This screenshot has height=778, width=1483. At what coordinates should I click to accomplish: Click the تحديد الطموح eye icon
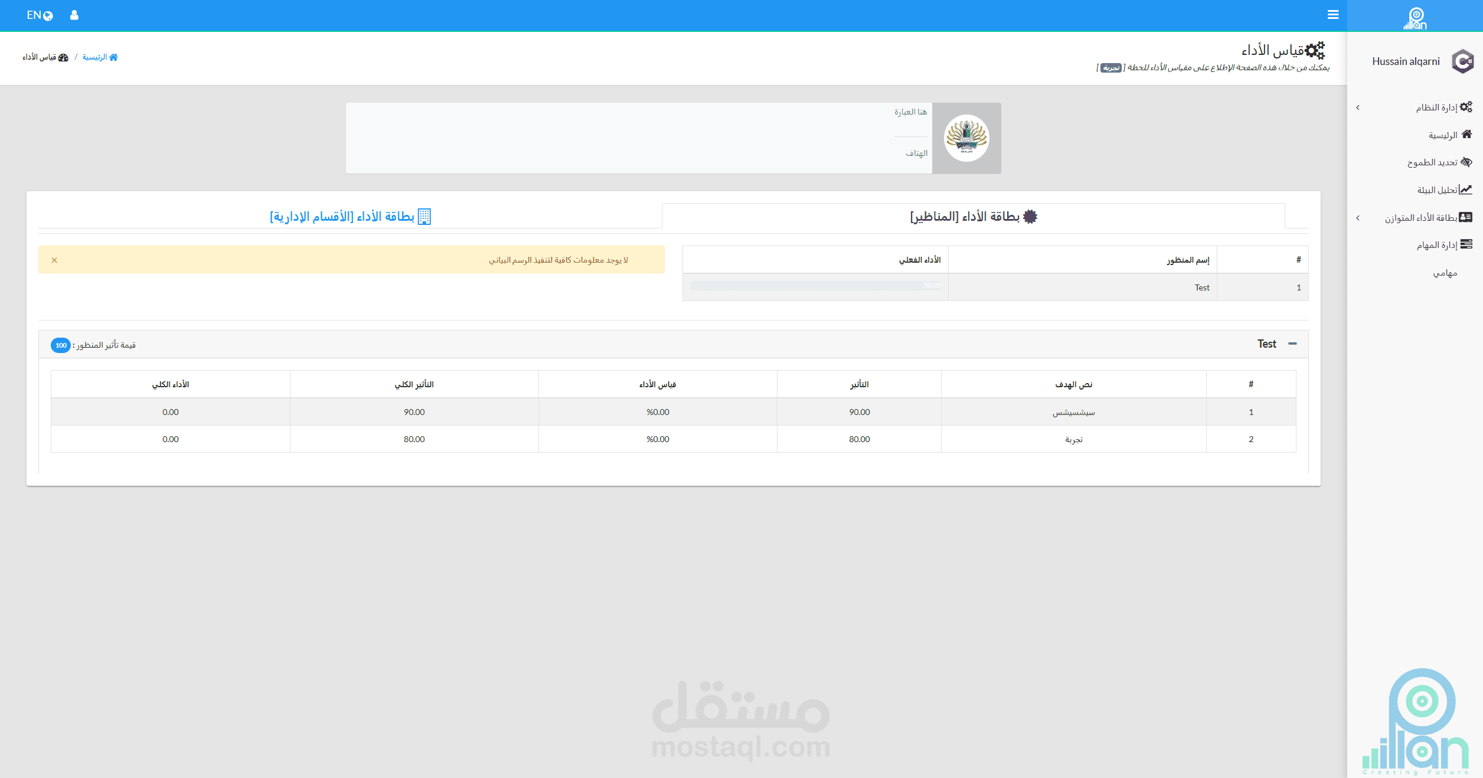pyautogui.click(x=1466, y=162)
